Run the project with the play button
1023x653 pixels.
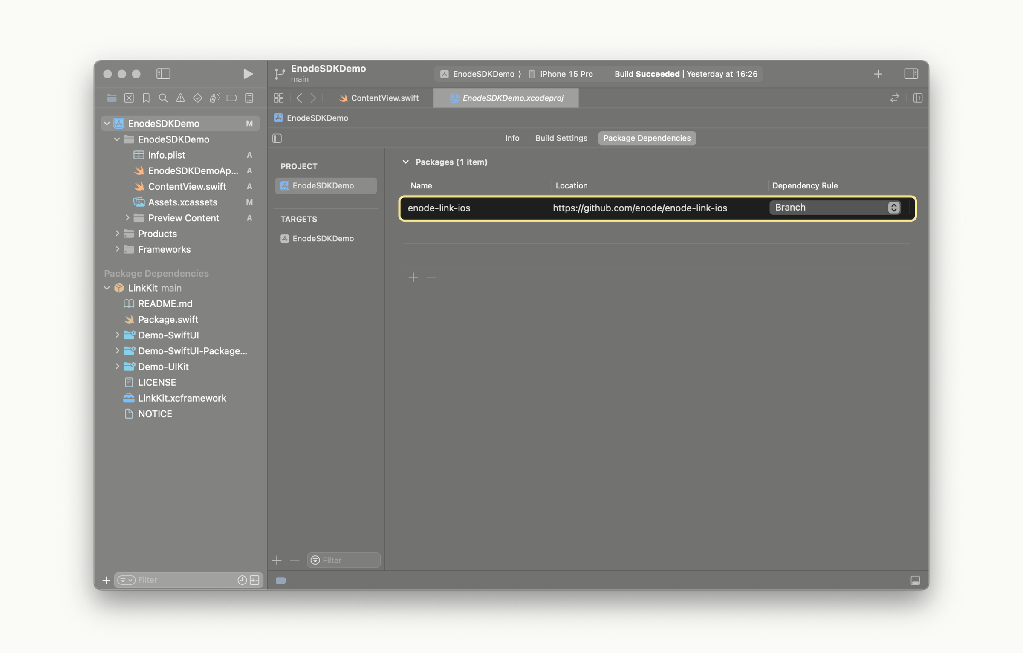248,74
